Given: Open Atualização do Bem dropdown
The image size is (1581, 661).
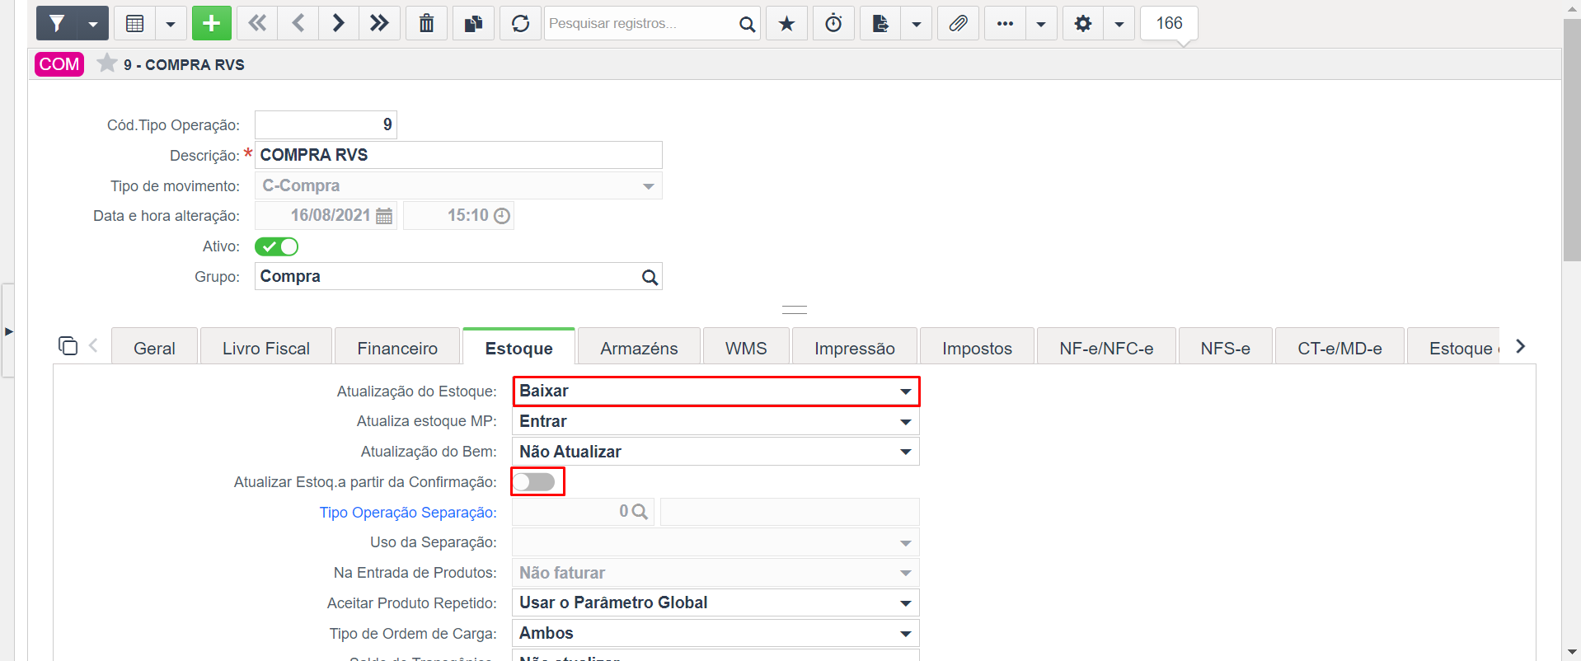Looking at the screenshot, I should pyautogui.click(x=715, y=452).
